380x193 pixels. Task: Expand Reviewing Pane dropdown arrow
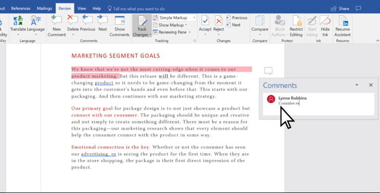click(190, 32)
